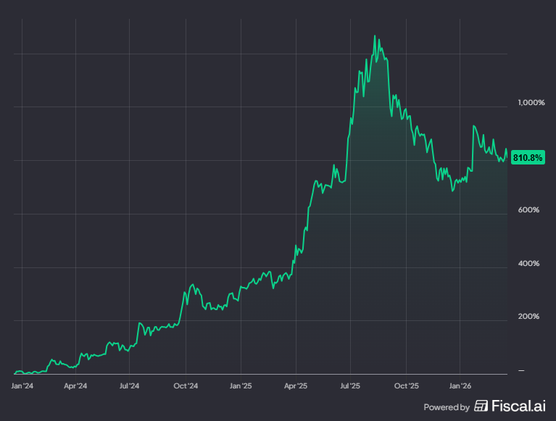Image resolution: width=556 pixels, height=421 pixels.
Task: Click the Apr '25 x-axis label
Action: coord(296,386)
